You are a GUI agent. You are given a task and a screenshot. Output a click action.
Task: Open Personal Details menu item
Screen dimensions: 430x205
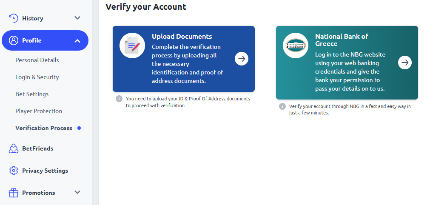tap(37, 60)
